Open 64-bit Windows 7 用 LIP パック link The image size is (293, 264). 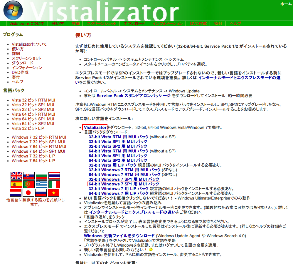coord(119,193)
